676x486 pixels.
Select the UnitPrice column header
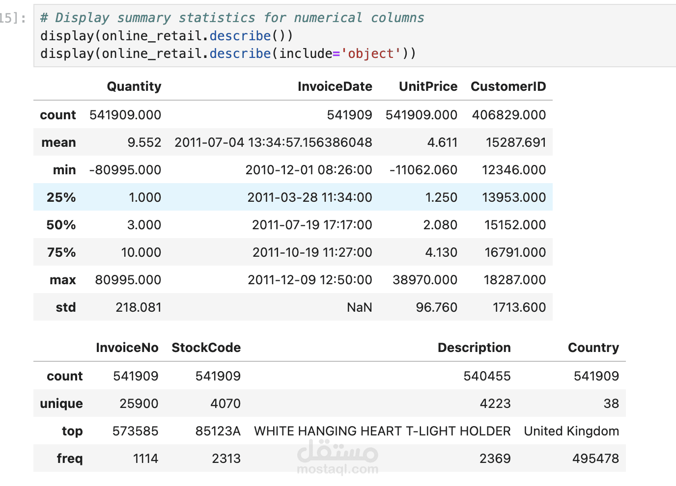(x=428, y=87)
